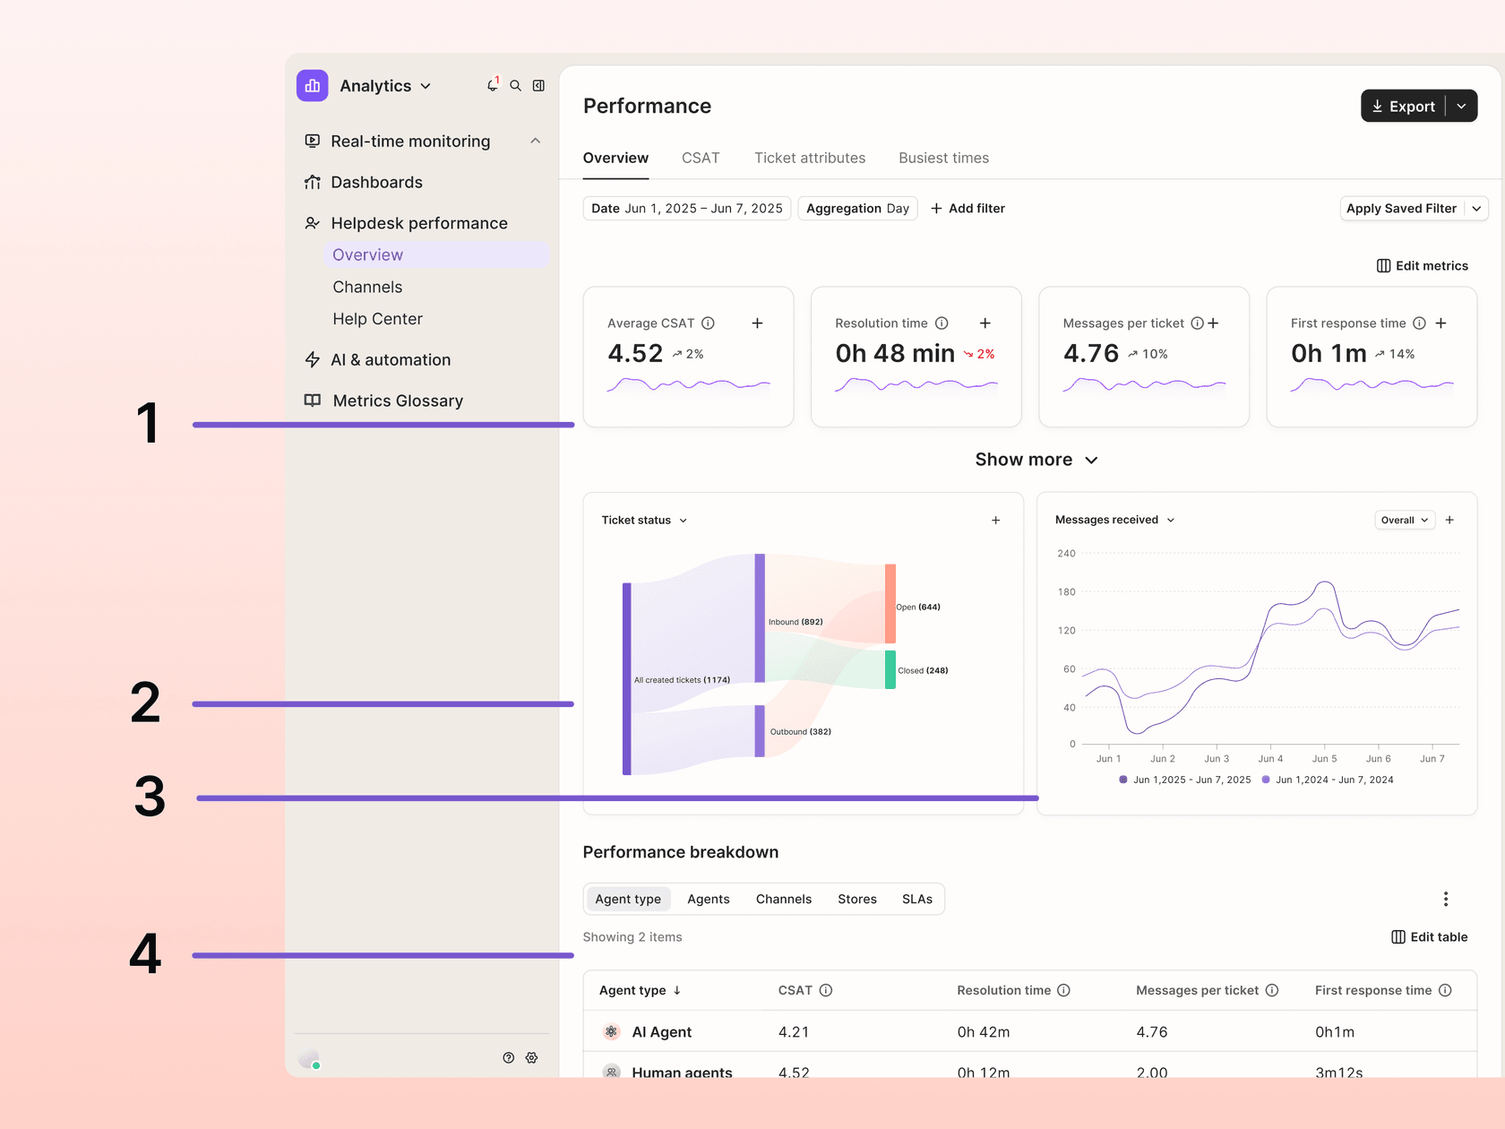Image resolution: width=1505 pixels, height=1129 pixels.
Task: Sort by the Agent type column header
Action: click(x=640, y=990)
